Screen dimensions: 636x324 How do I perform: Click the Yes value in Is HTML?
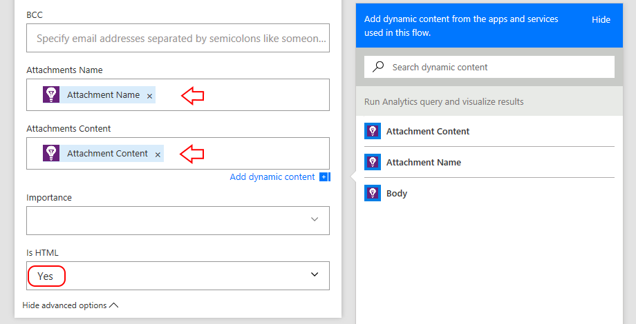46,276
